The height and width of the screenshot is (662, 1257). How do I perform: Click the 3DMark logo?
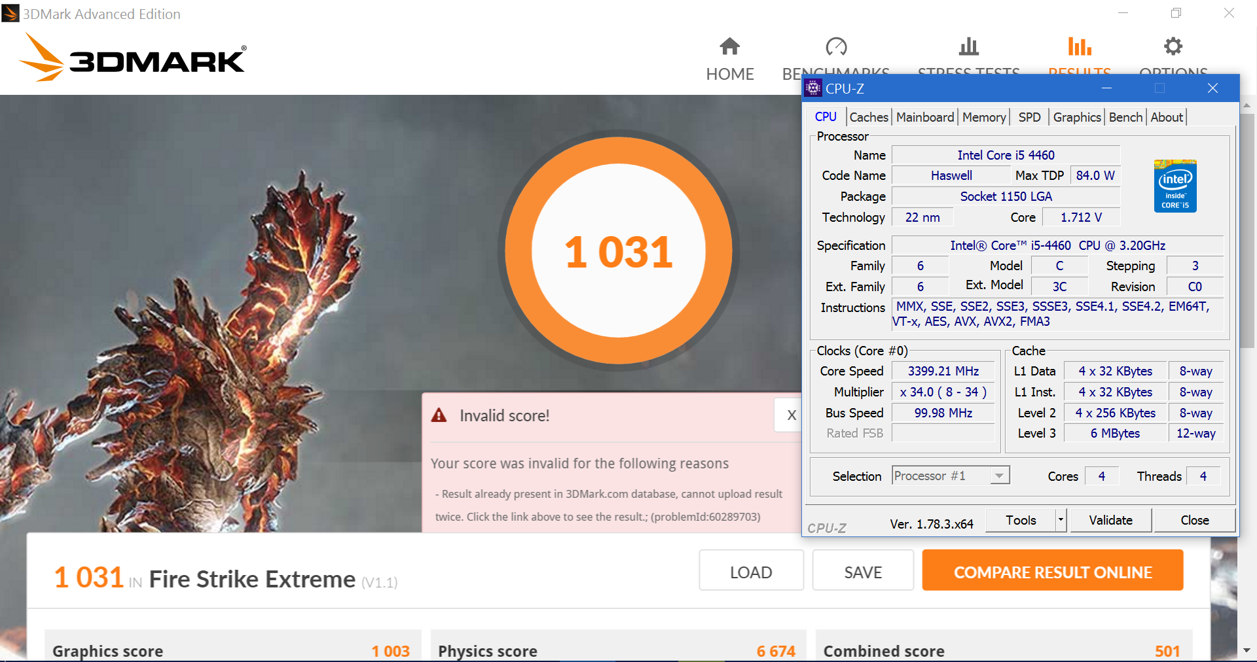[133, 58]
